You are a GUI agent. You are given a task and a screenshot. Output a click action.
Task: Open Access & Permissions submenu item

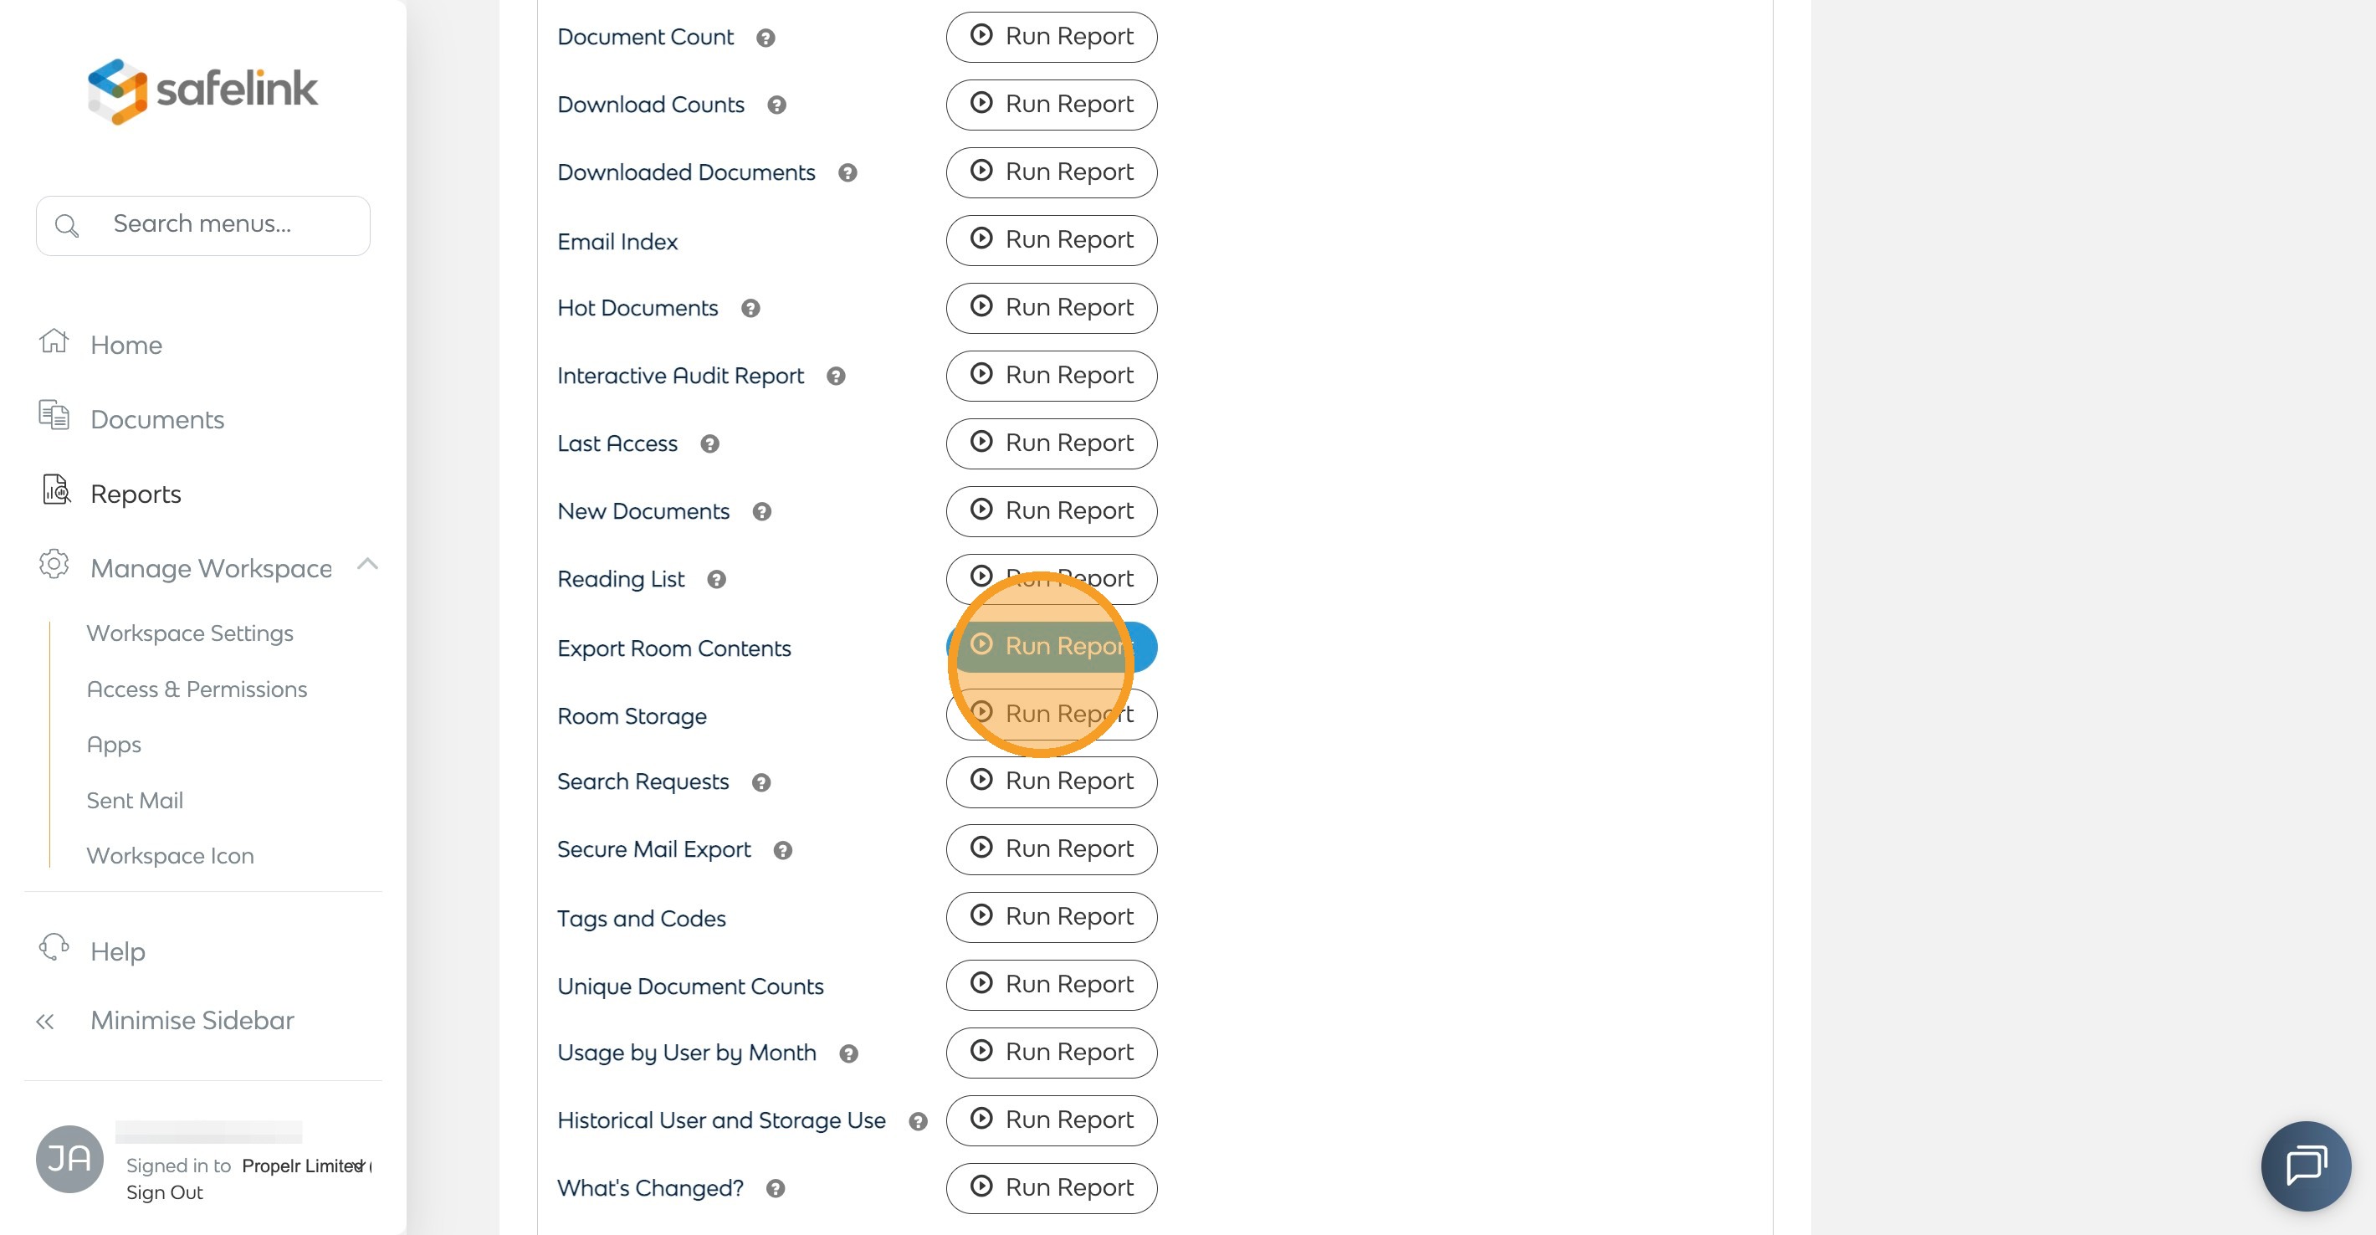(197, 689)
